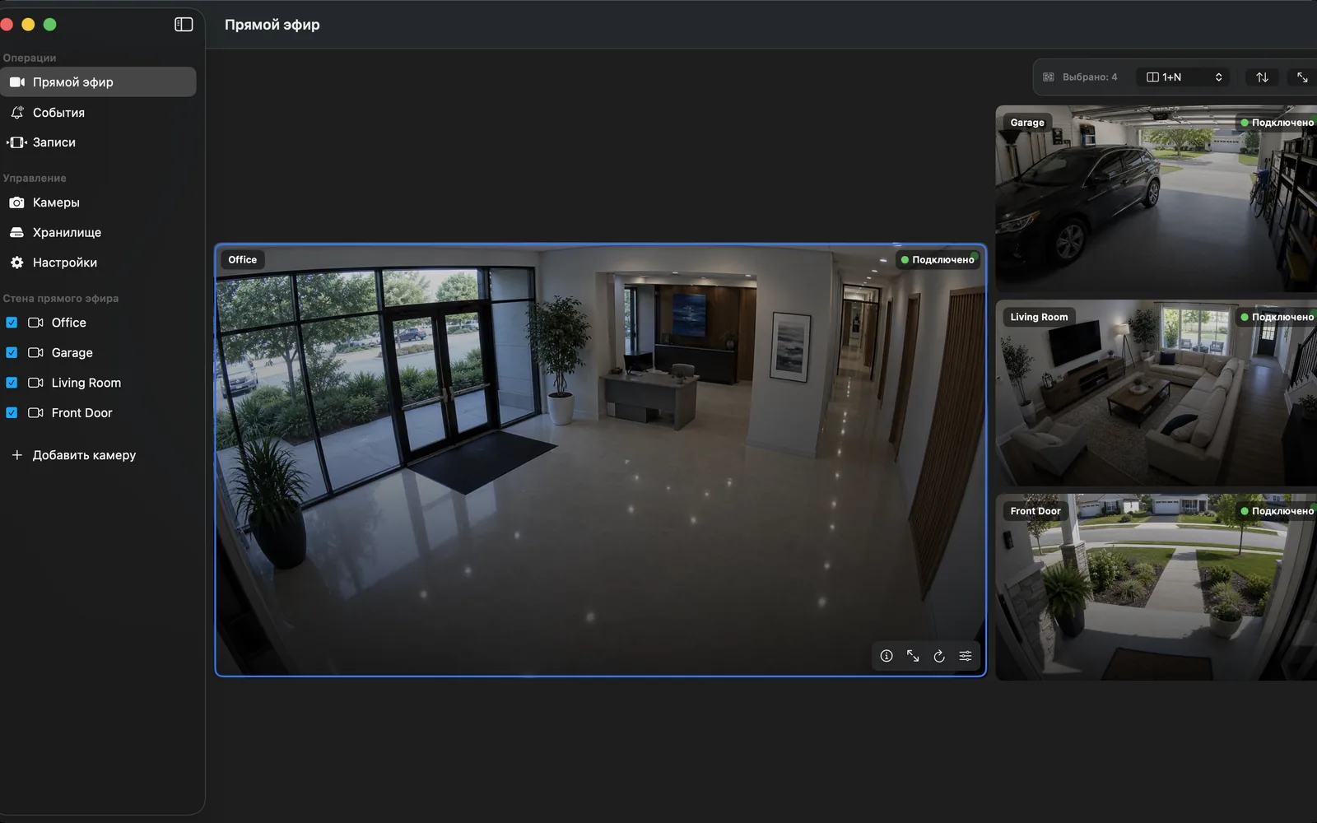Open Записи section
1317x823 pixels.
98,142
